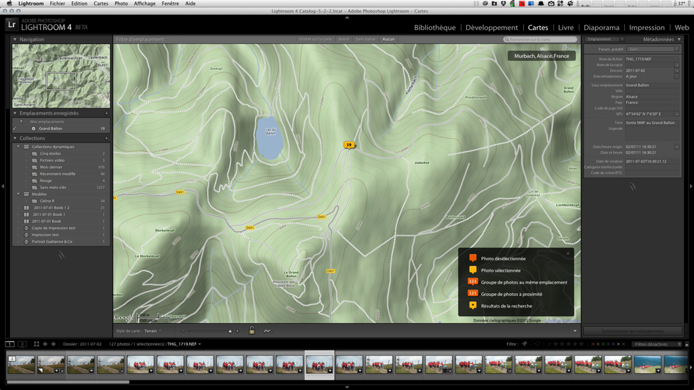694x390 pixels.
Task: Filter by rejected photos flag icon
Action: 537,344
